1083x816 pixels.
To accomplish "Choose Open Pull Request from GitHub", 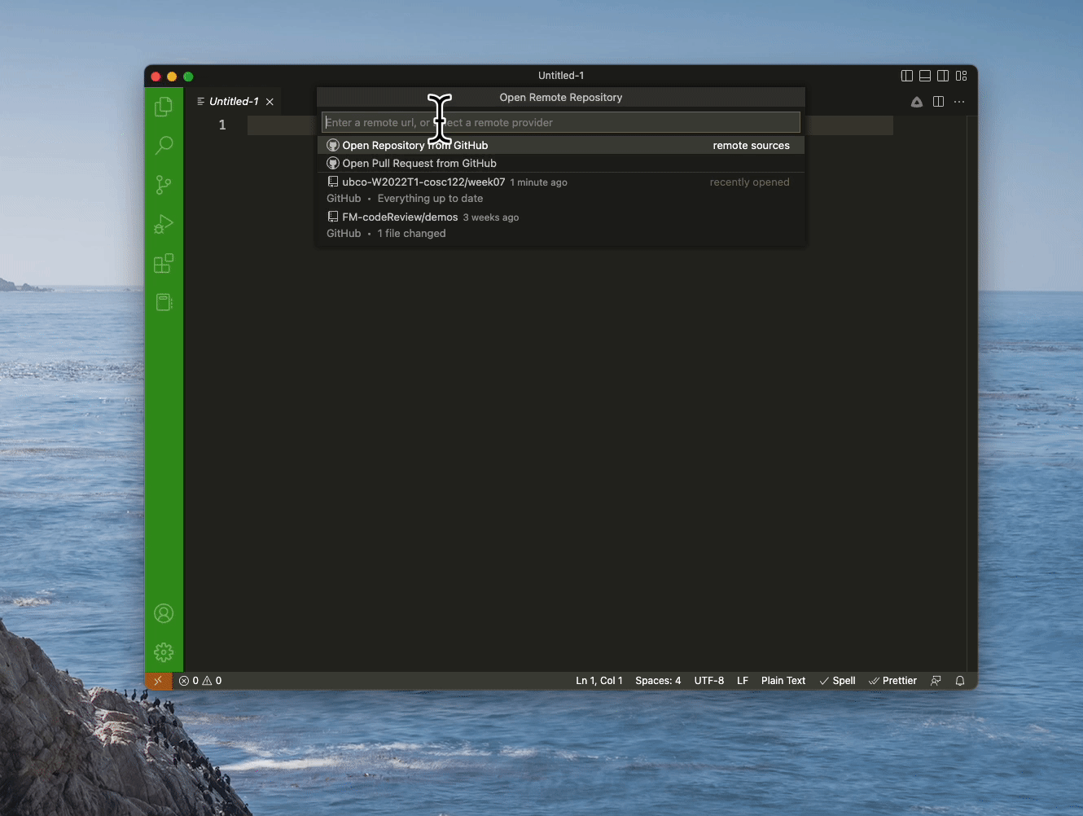I will 561,163.
